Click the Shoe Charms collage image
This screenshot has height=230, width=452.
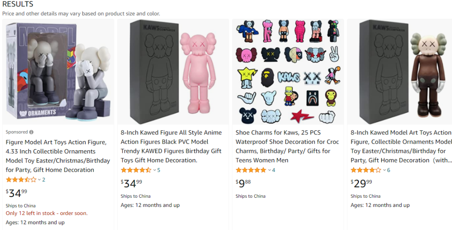coord(288,72)
